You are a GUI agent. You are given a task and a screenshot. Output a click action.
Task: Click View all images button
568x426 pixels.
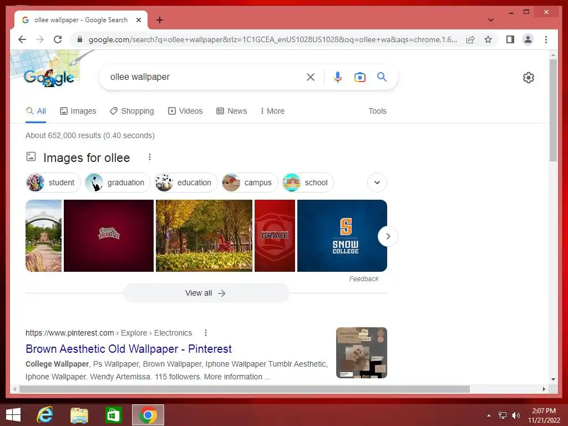coord(206,293)
